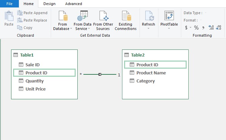Select the relationship line arrow marker

pos(100,74)
